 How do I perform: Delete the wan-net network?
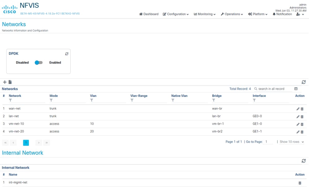point(302,109)
